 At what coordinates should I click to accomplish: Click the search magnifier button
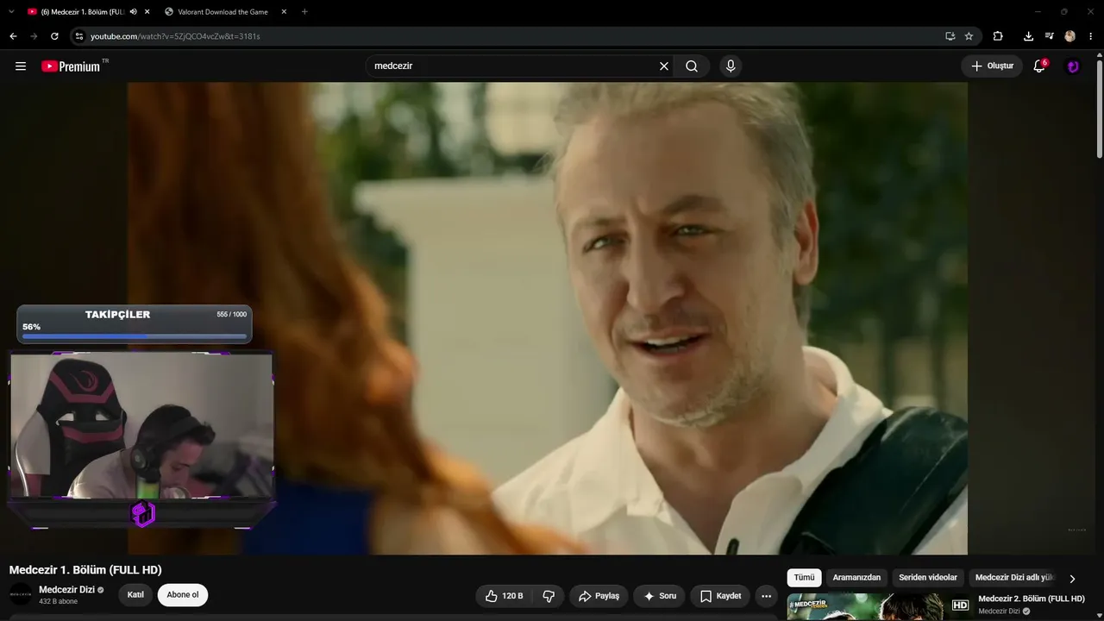point(692,66)
